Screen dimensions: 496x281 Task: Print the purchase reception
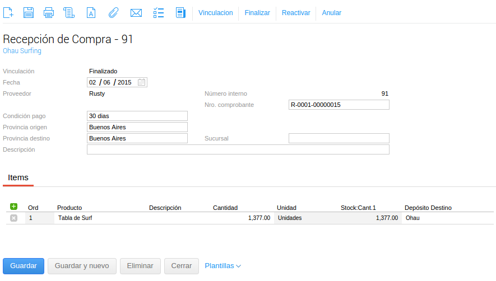[x=49, y=13]
